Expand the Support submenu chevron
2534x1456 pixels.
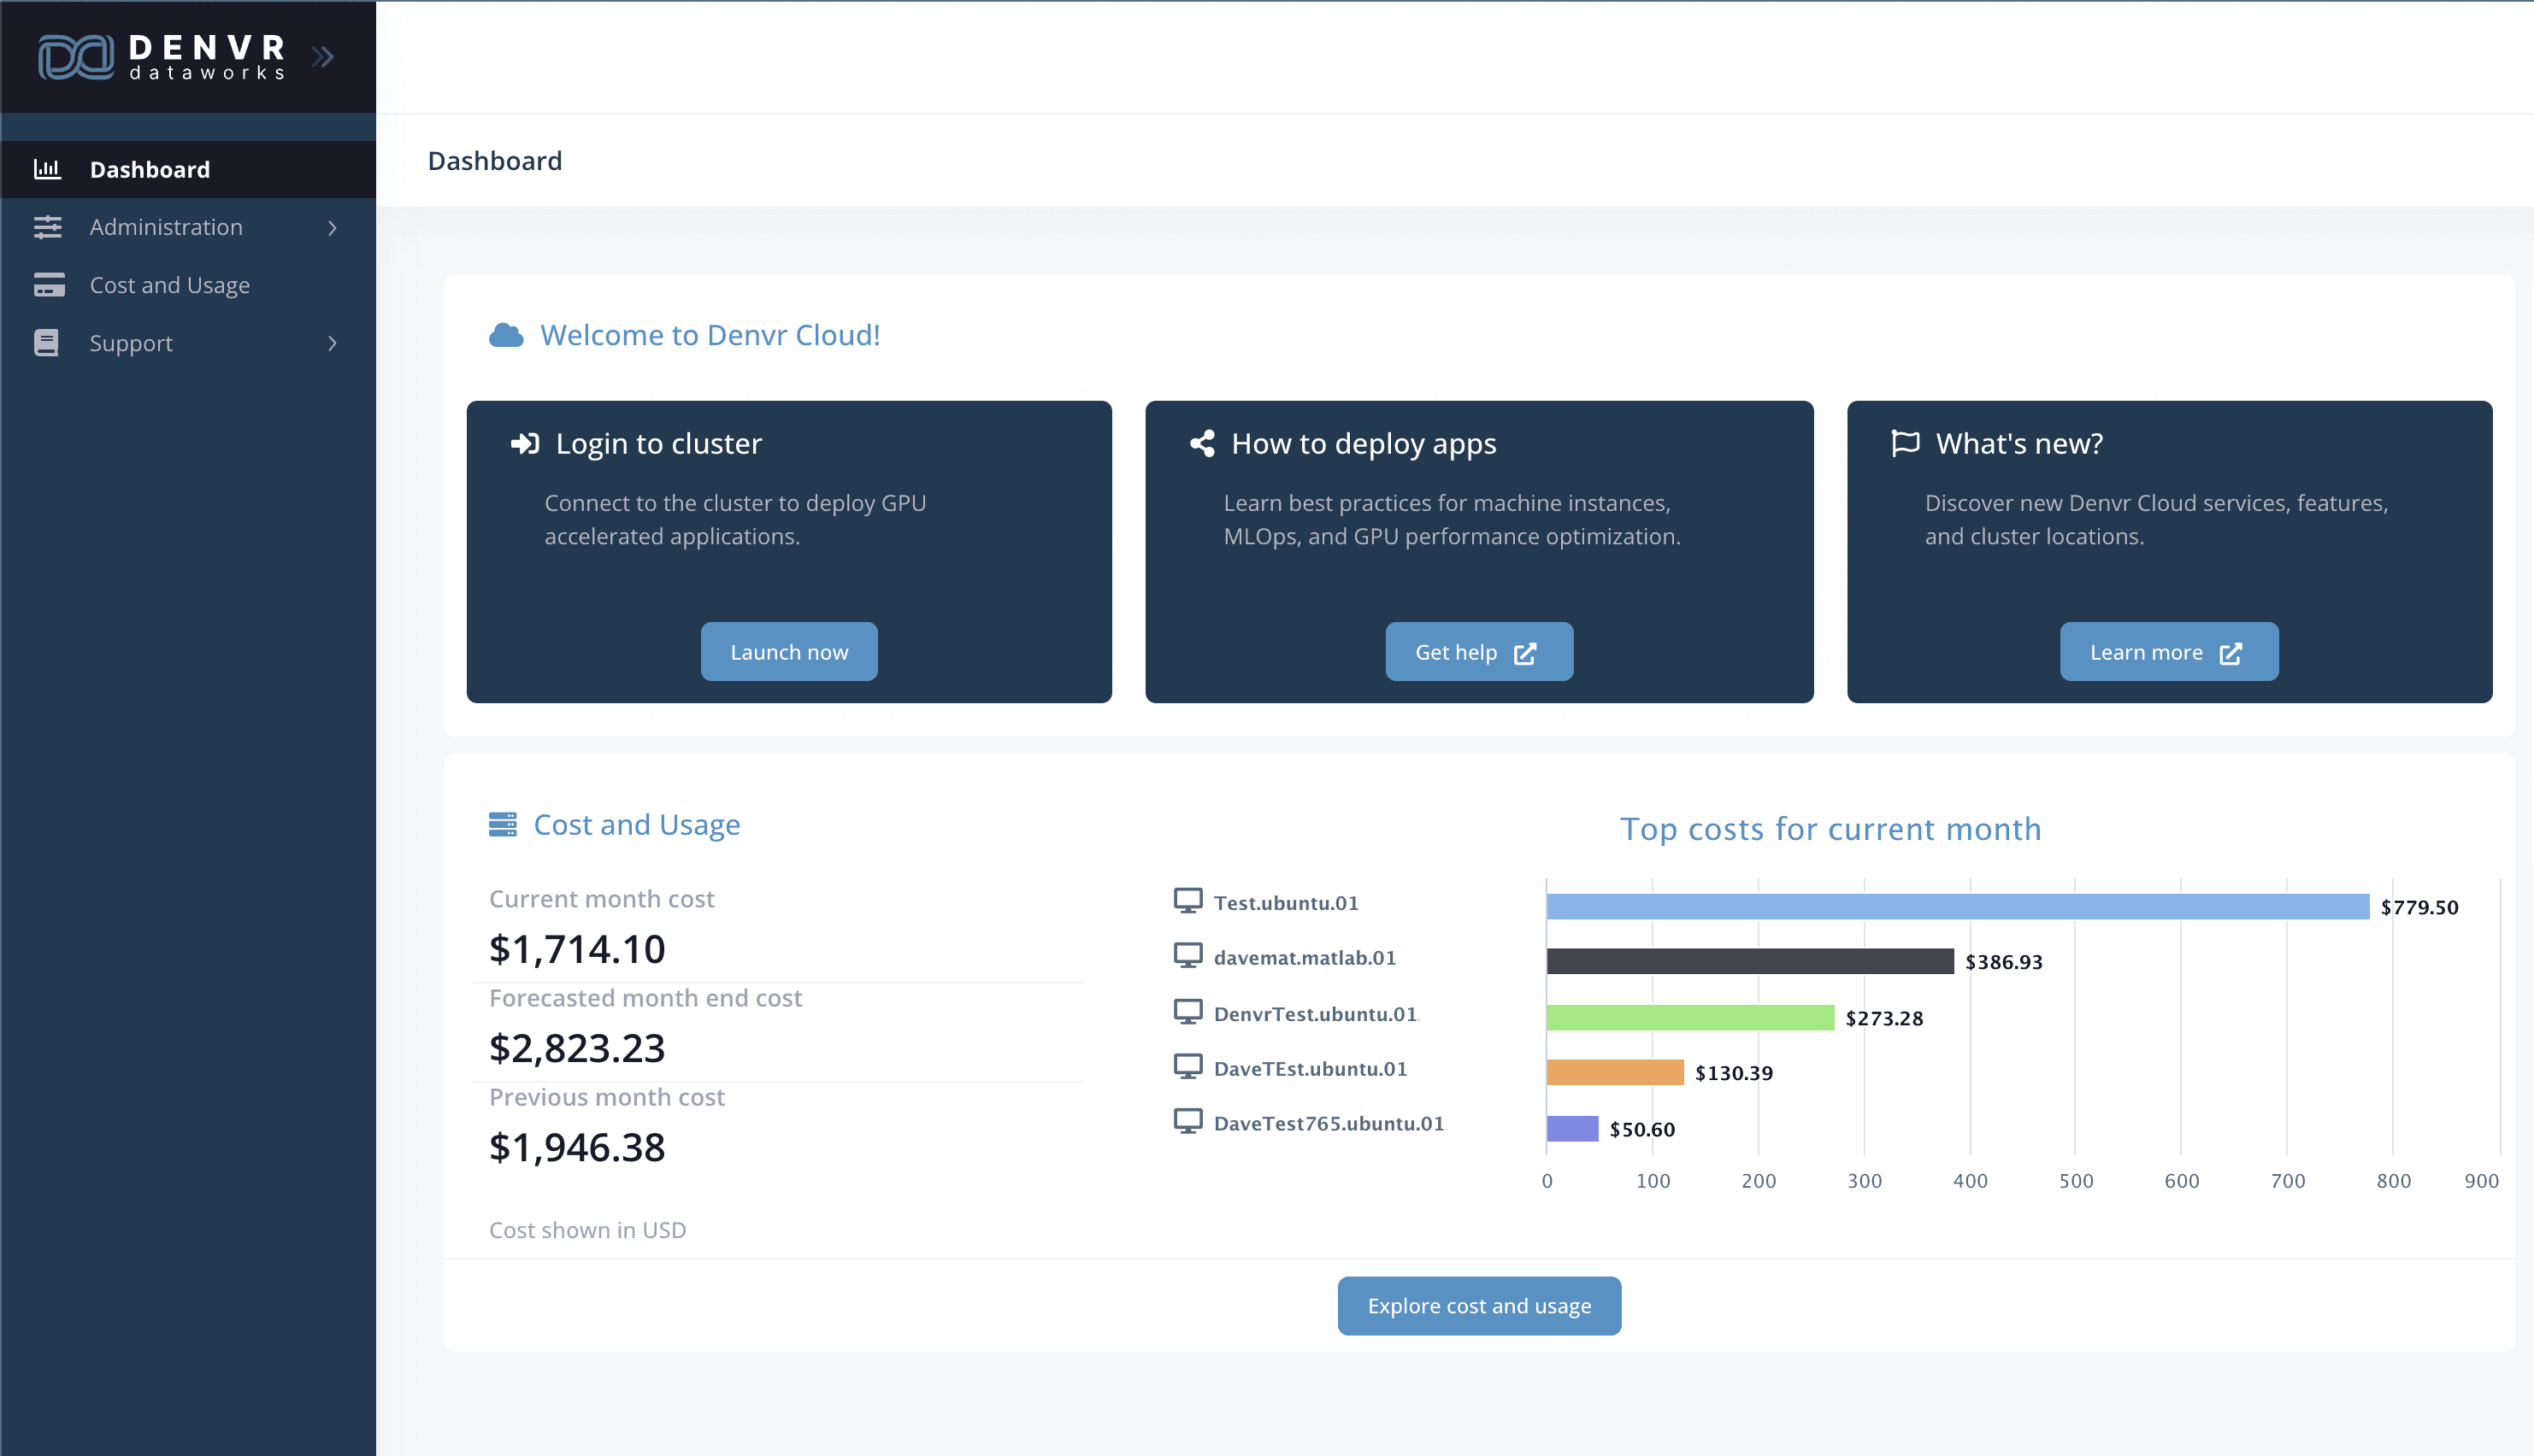point(332,344)
